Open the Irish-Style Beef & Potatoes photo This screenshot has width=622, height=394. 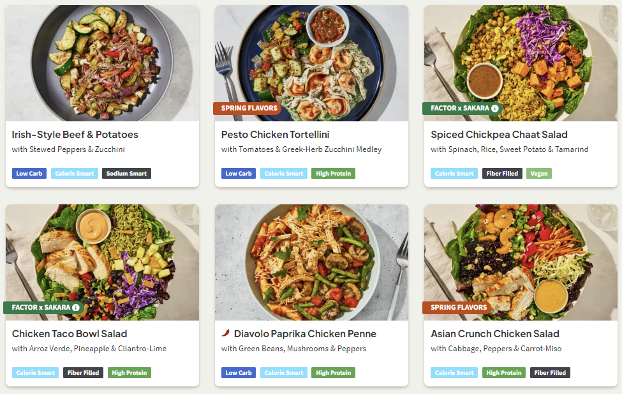point(102,63)
